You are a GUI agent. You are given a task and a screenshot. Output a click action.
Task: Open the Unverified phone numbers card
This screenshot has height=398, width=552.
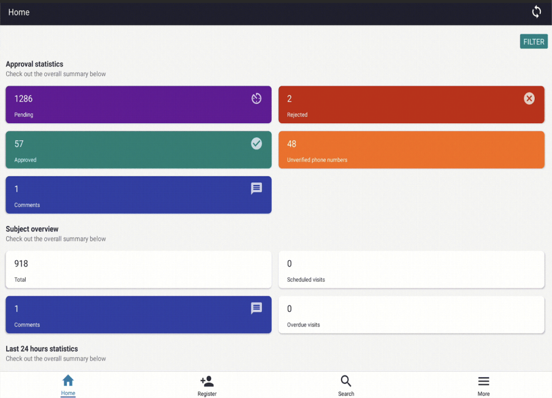click(x=411, y=150)
